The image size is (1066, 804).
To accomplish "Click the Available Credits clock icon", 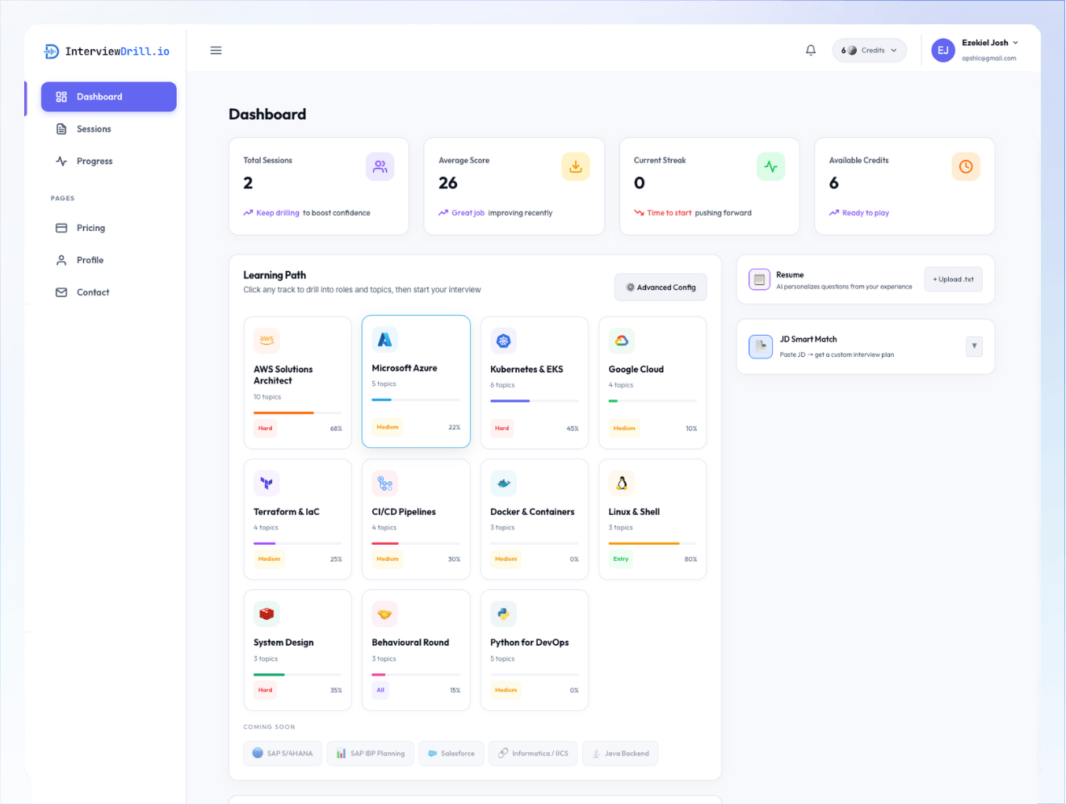I will tap(965, 167).
